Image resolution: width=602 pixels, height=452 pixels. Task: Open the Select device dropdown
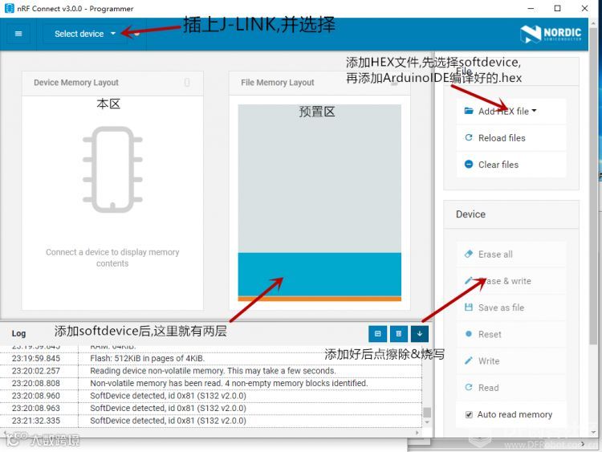(x=85, y=34)
